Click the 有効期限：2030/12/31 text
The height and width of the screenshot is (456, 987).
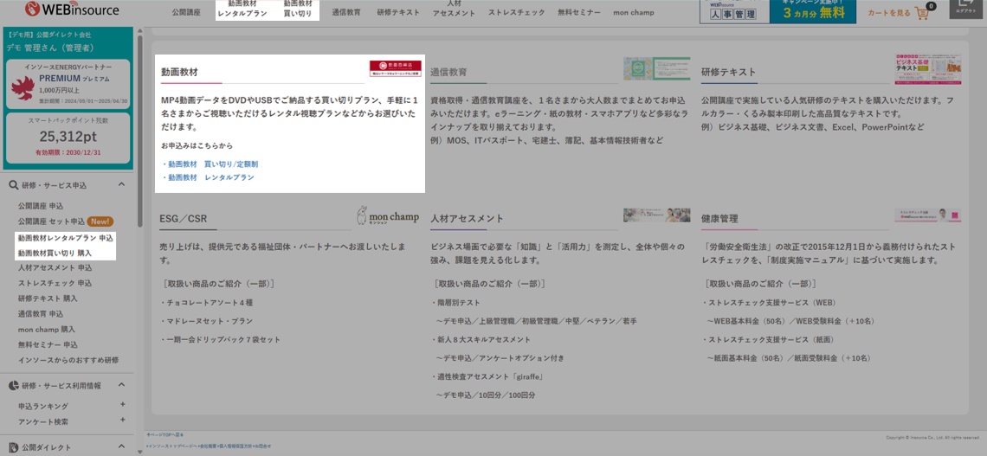point(67,153)
